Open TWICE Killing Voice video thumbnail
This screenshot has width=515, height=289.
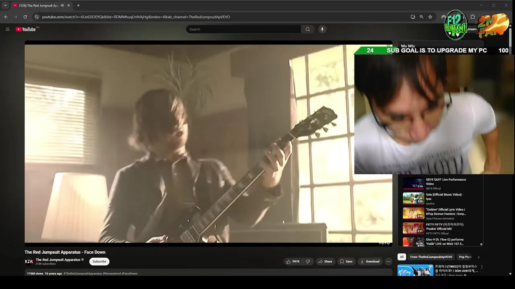[415, 270]
